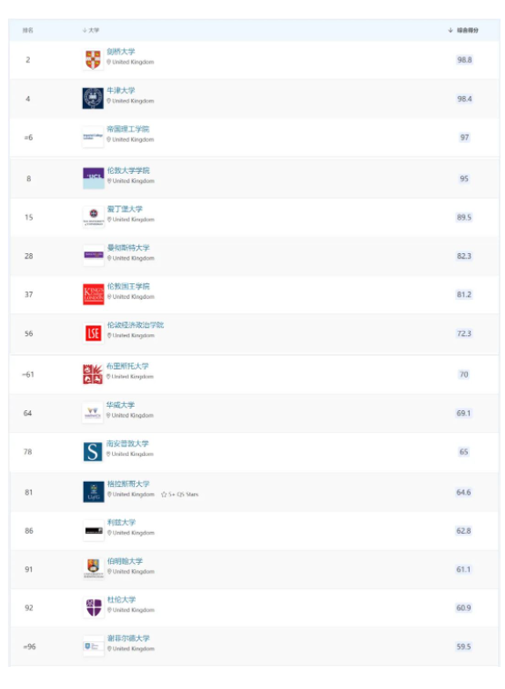Click the Cambridge University crest logo
Screen dimensions: 505x689
(x=93, y=60)
